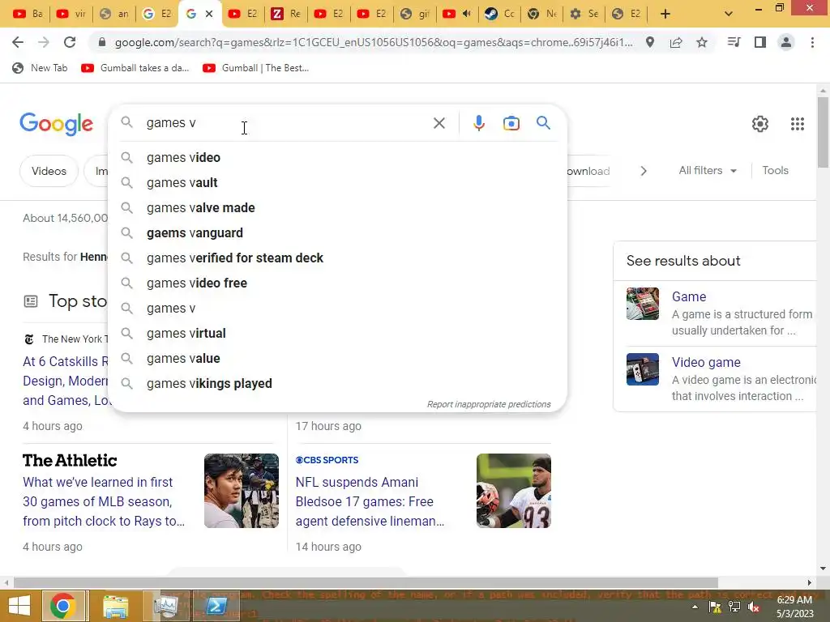Click the vertical page scrollbar
The height and width of the screenshot is (622, 830).
823,132
